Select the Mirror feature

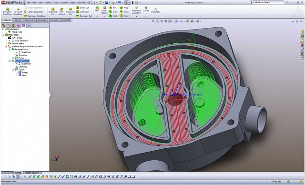(124, 16)
